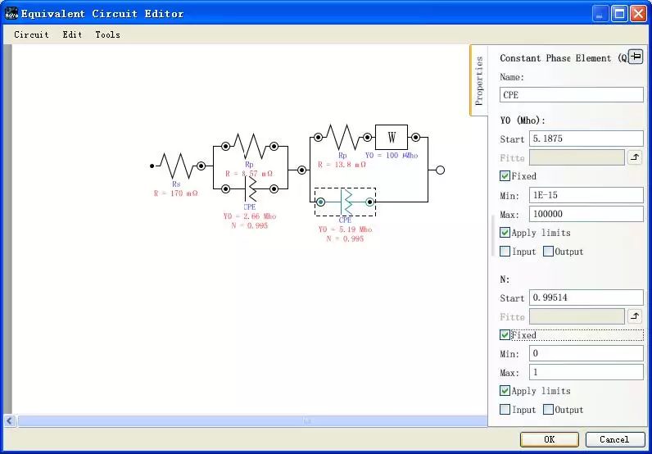
Task: Click the connector right of the W element
Action: [415, 138]
